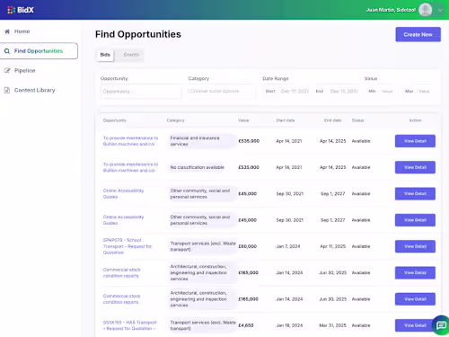Focus the Opportunity search input field
This screenshot has height=337, width=449.
point(141,92)
